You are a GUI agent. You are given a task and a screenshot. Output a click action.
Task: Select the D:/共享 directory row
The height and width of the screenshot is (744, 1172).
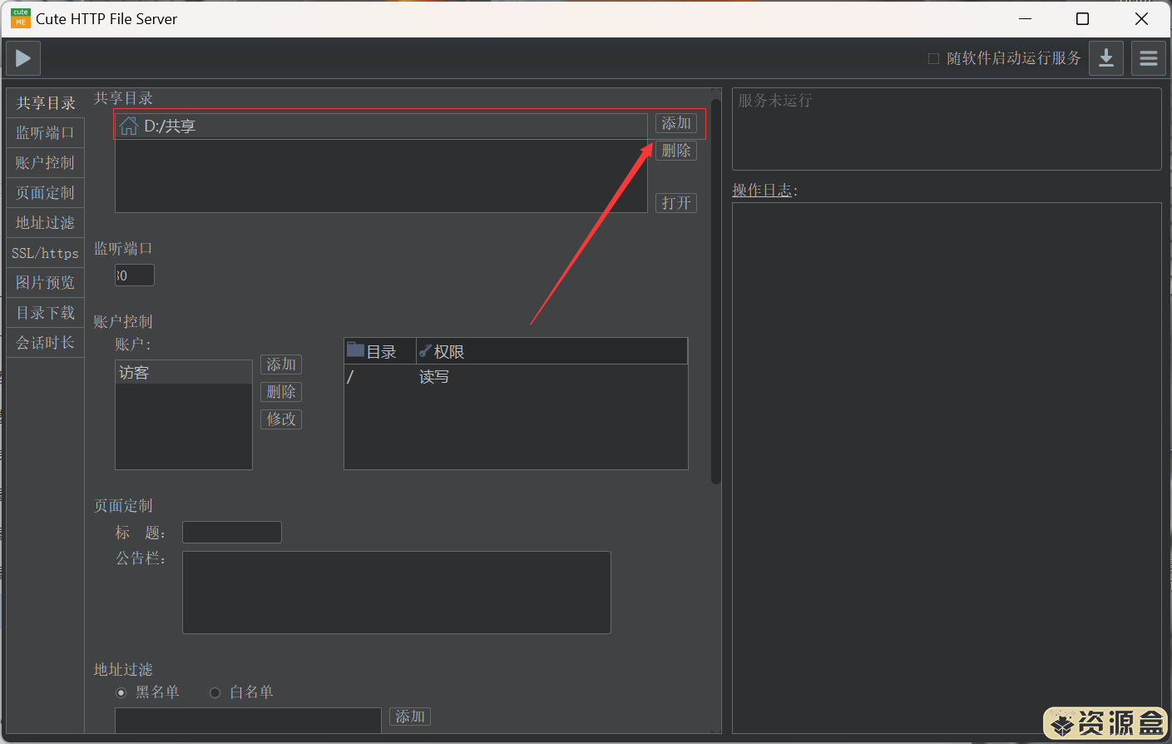pos(381,126)
